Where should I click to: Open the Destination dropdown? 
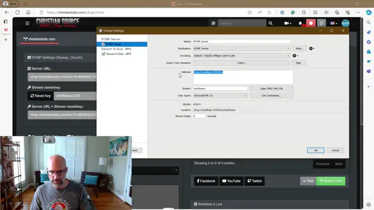tap(241, 48)
